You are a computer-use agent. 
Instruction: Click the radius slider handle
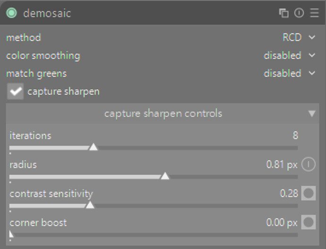165,176
